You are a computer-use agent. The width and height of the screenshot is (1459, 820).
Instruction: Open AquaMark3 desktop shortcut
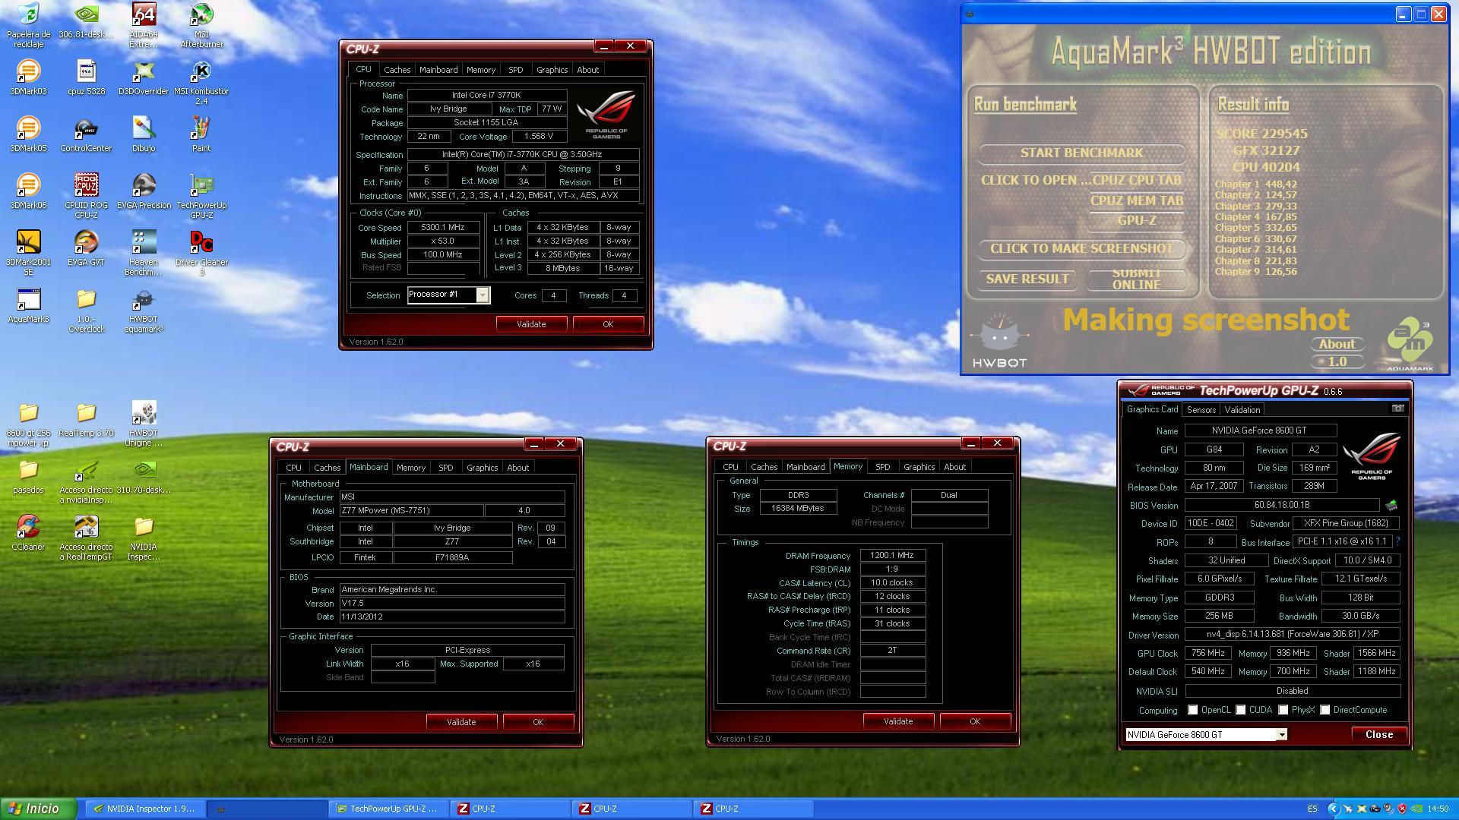[28, 305]
